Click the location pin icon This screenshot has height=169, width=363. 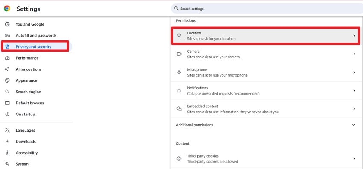tap(179, 36)
